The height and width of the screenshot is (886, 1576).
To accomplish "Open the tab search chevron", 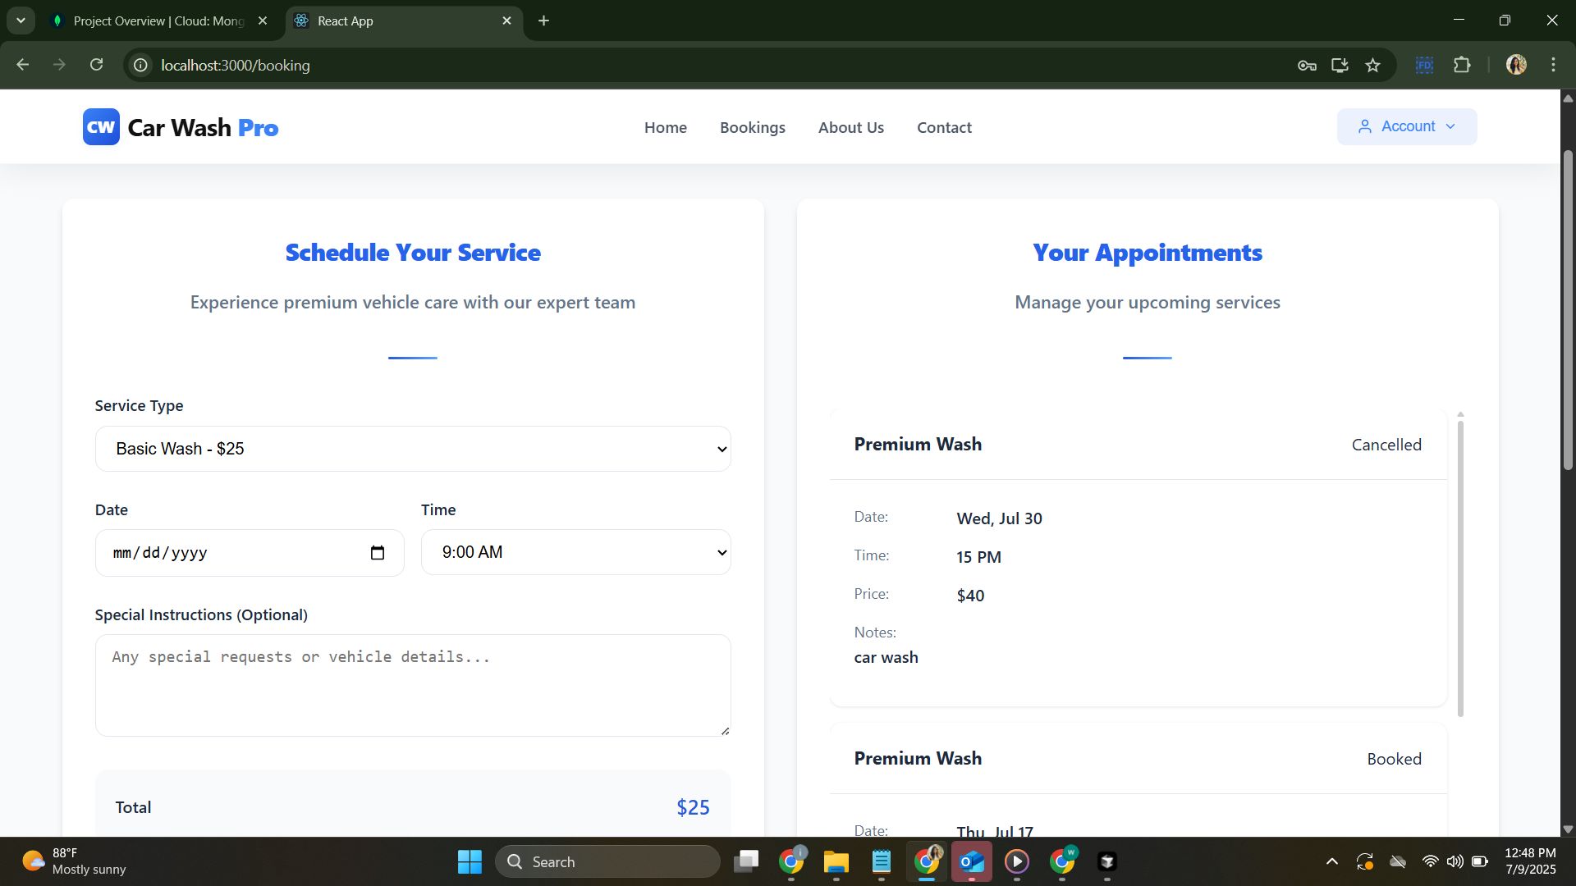I will point(21,21).
